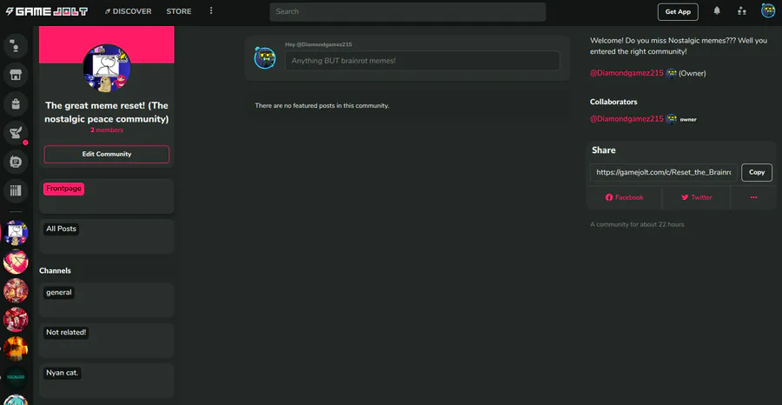The image size is (782, 405).
Task: Open the sidebar backpack icon
Action: pos(16,104)
